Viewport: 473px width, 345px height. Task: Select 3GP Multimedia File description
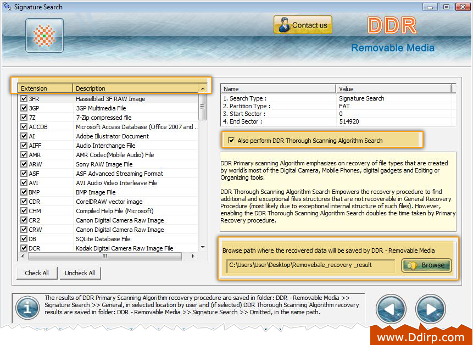click(101, 108)
